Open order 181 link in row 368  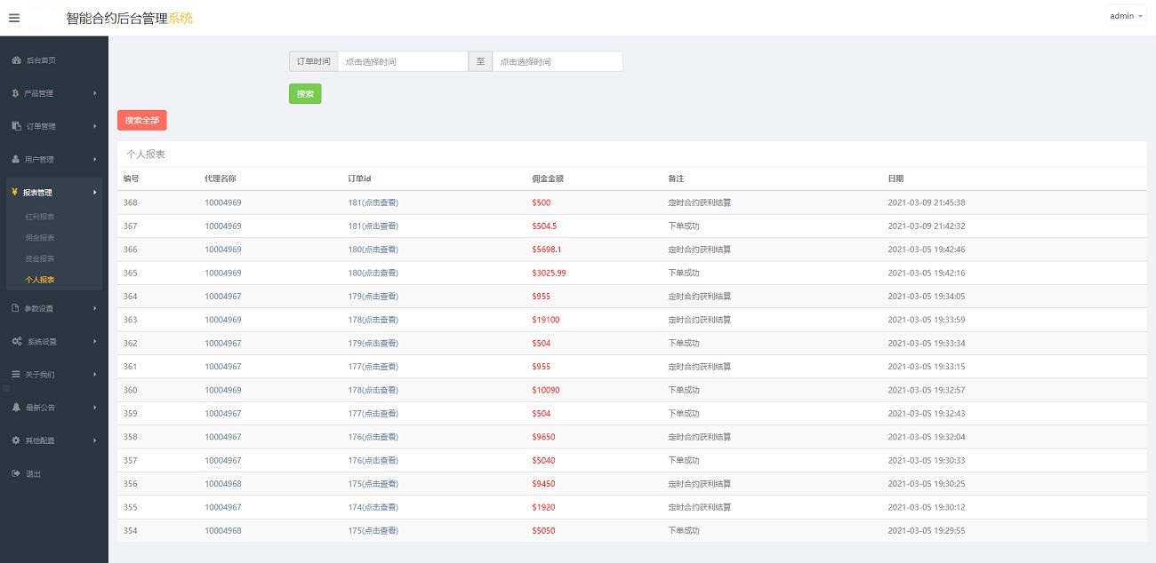[373, 202]
